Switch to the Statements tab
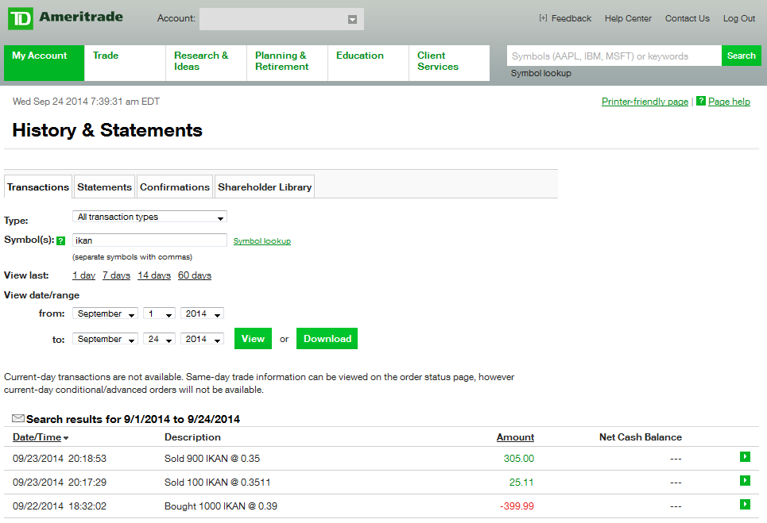 click(x=104, y=187)
